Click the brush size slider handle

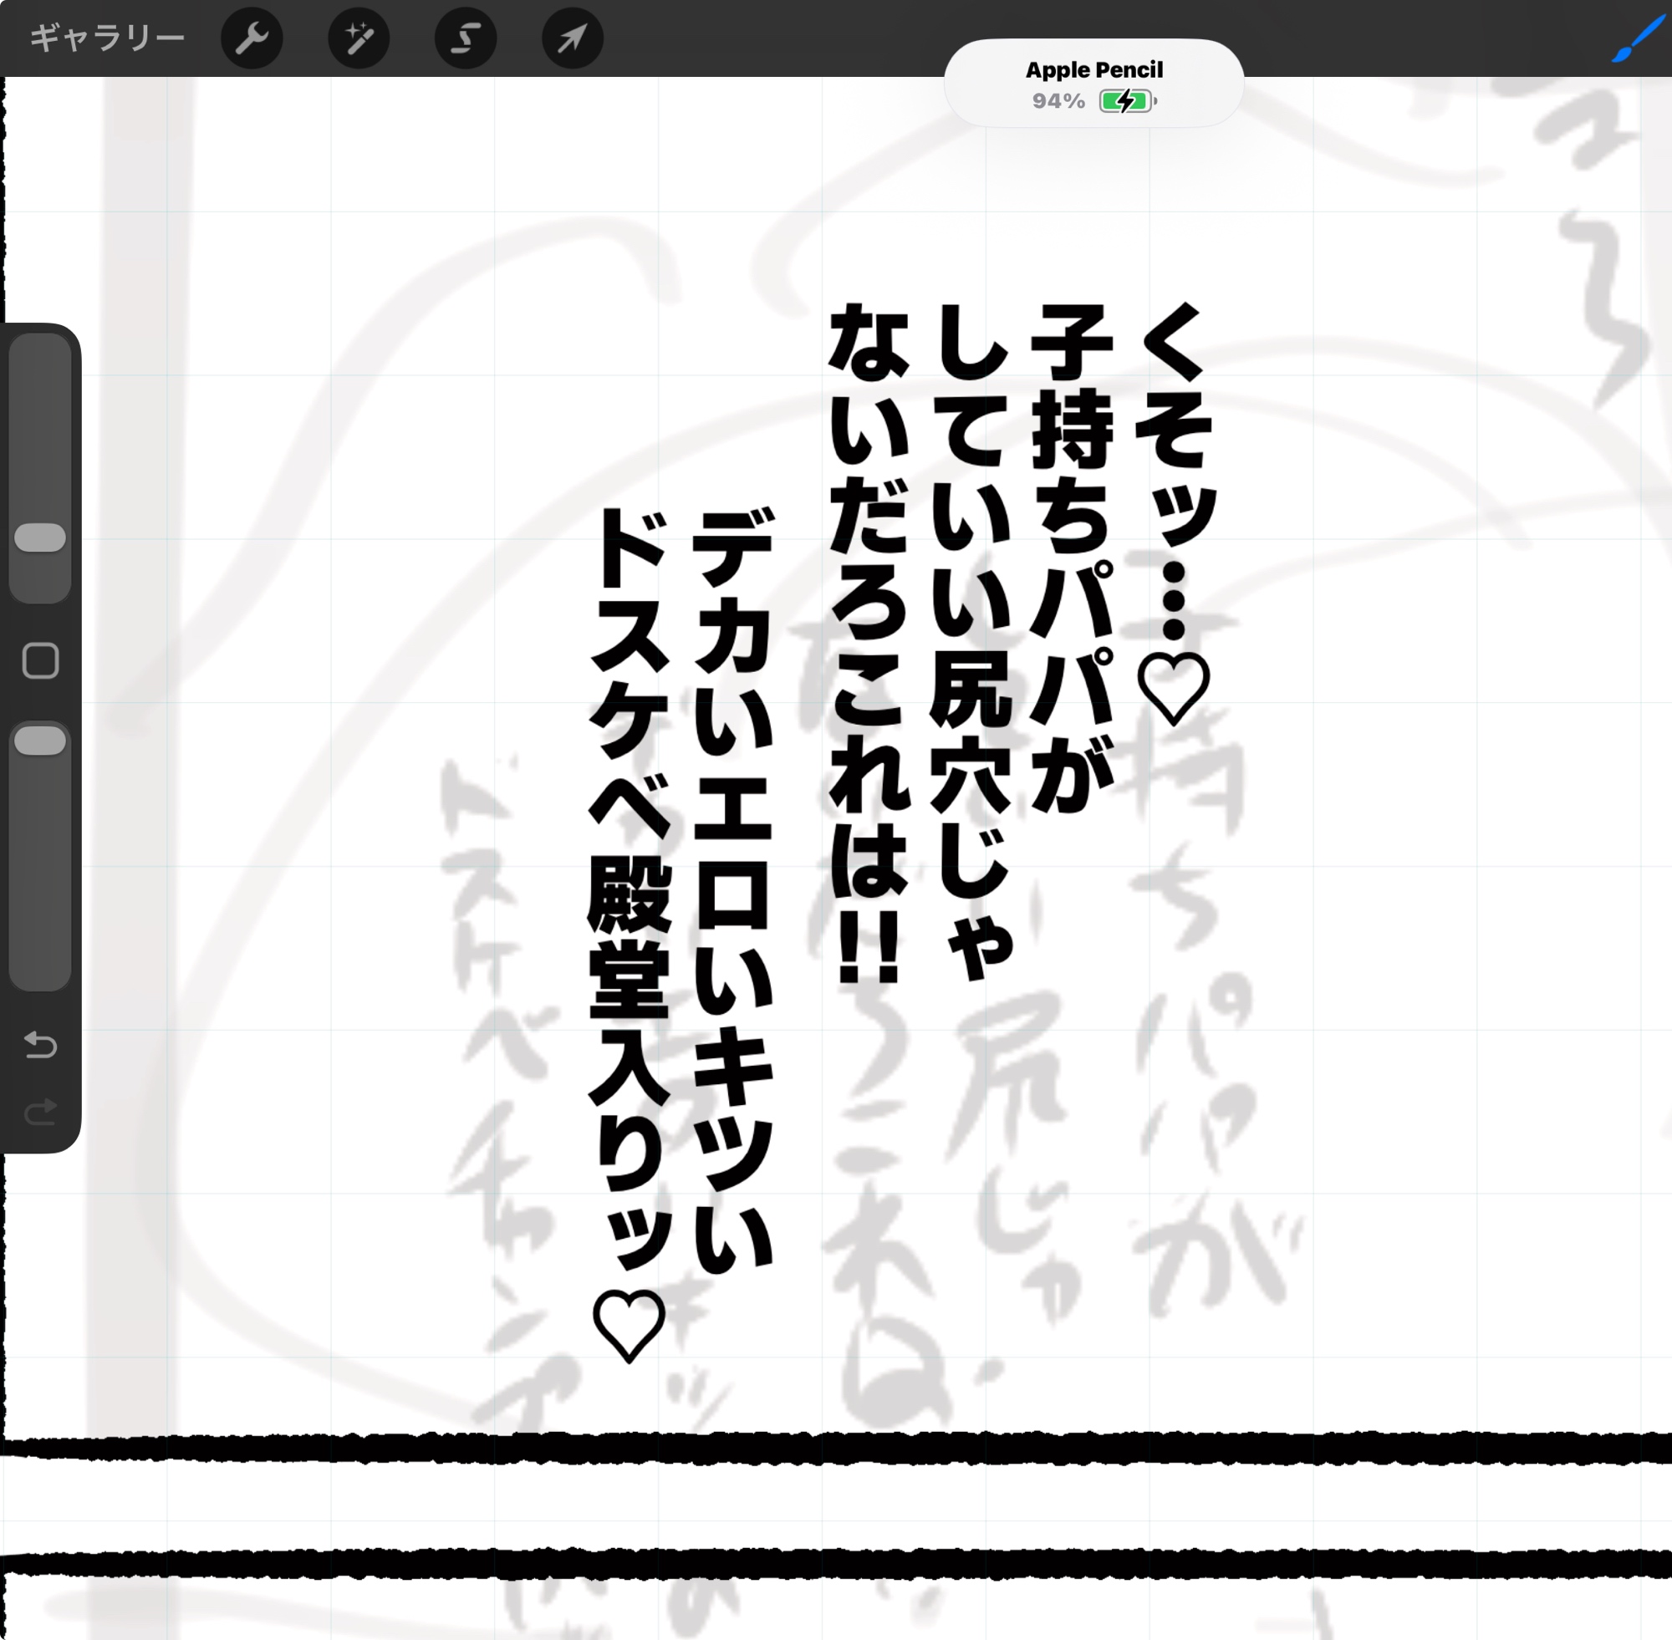(40, 537)
